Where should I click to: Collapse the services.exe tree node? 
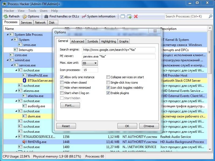click(12, 65)
